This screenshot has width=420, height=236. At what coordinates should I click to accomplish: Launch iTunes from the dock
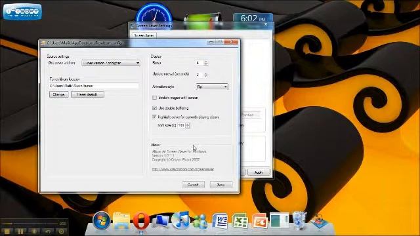click(x=180, y=220)
